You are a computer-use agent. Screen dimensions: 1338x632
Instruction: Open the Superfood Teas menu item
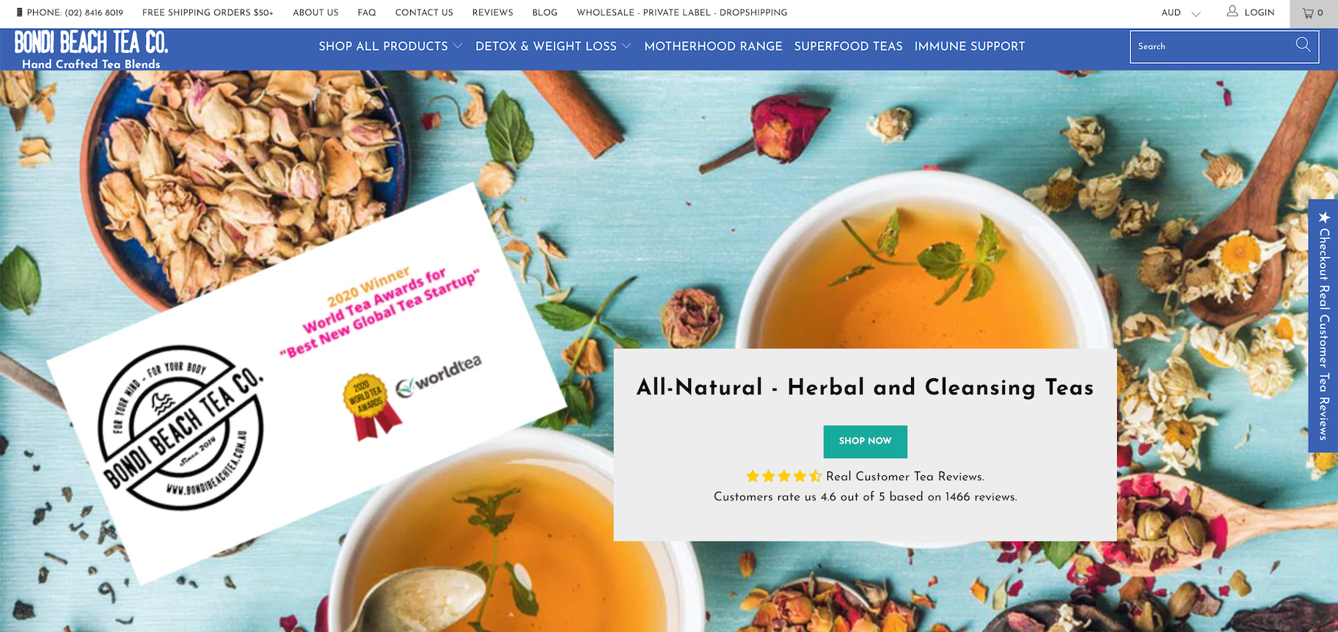848,46
